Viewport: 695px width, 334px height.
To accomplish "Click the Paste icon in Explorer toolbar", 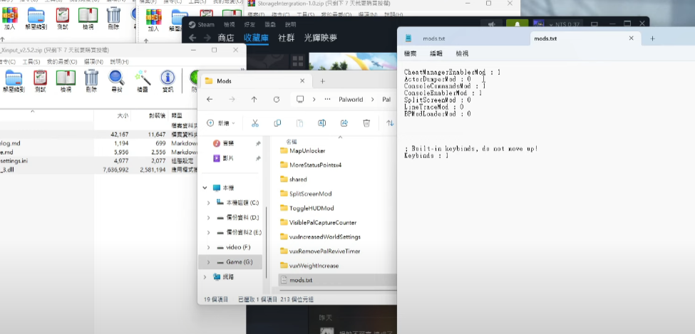I will click(x=299, y=123).
